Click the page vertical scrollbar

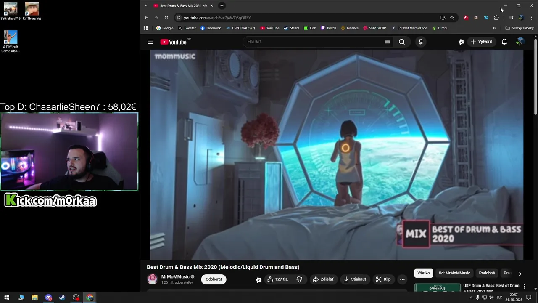point(535,77)
